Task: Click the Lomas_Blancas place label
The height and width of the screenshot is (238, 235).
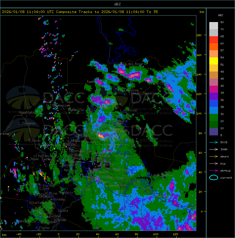Action: (x=162, y=175)
